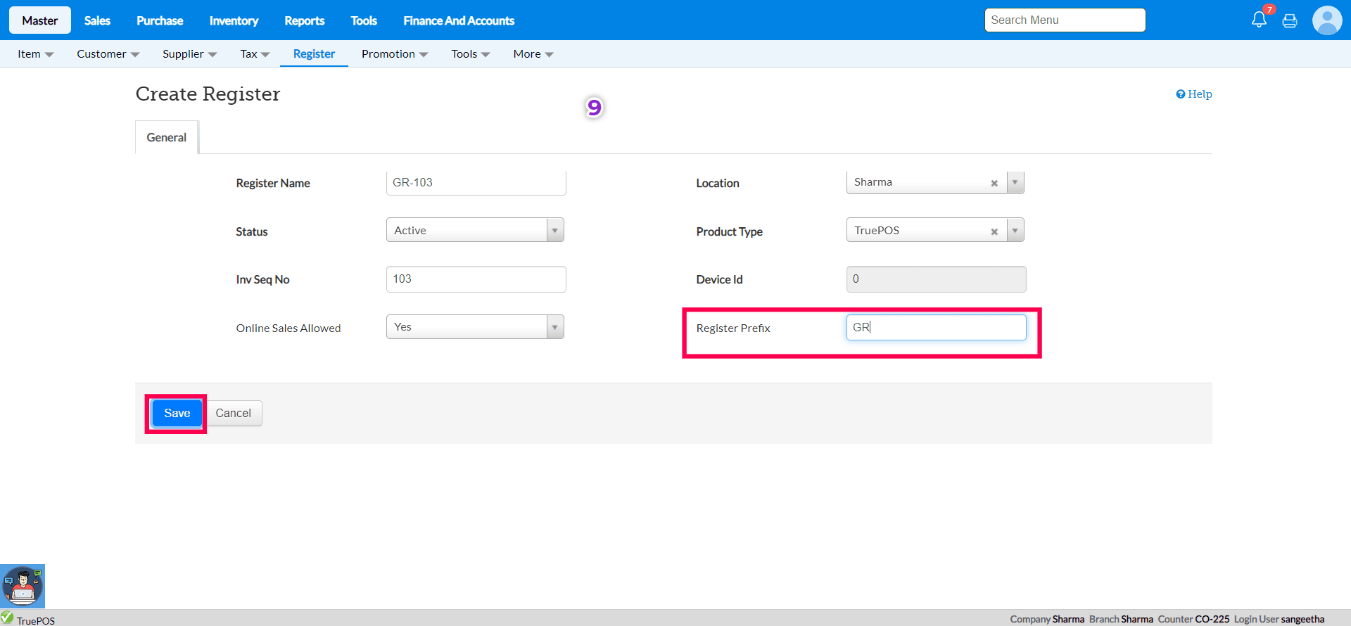The image size is (1351, 626).
Task: Clear the TruePOS product type selection
Action: 994,231
